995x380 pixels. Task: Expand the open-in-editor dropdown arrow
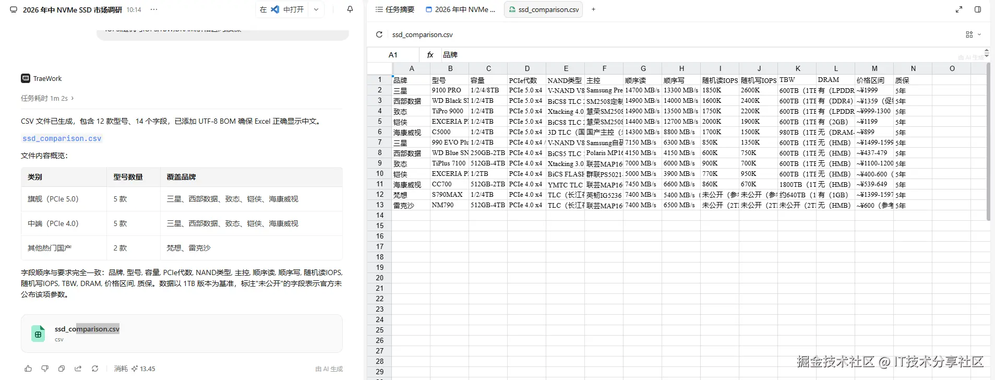(x=316, y=9)
